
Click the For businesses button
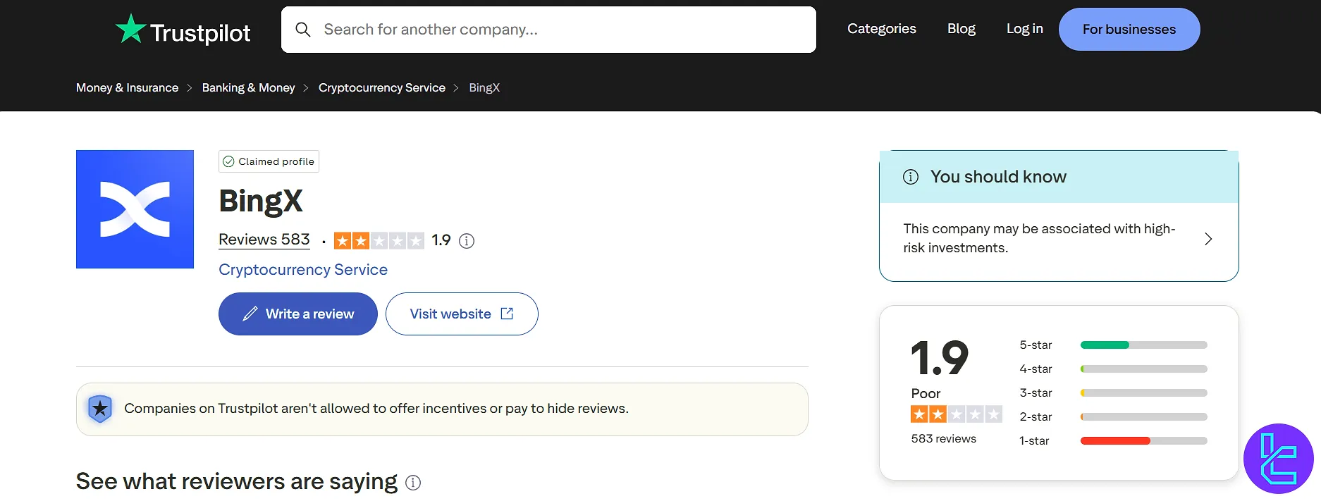(1129, 30)
